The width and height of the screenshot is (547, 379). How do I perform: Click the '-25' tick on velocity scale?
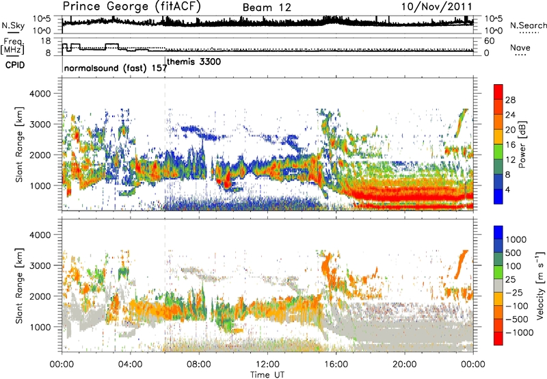pyautogui.click(x=516, y=292)
